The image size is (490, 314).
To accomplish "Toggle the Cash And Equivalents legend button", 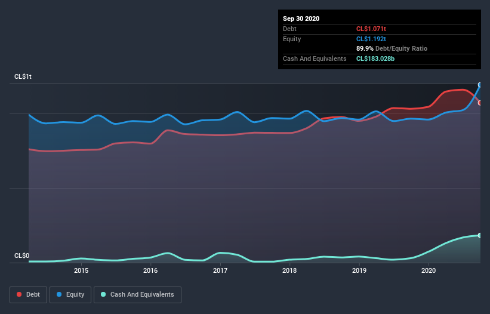I will click(x=137, y=295).
